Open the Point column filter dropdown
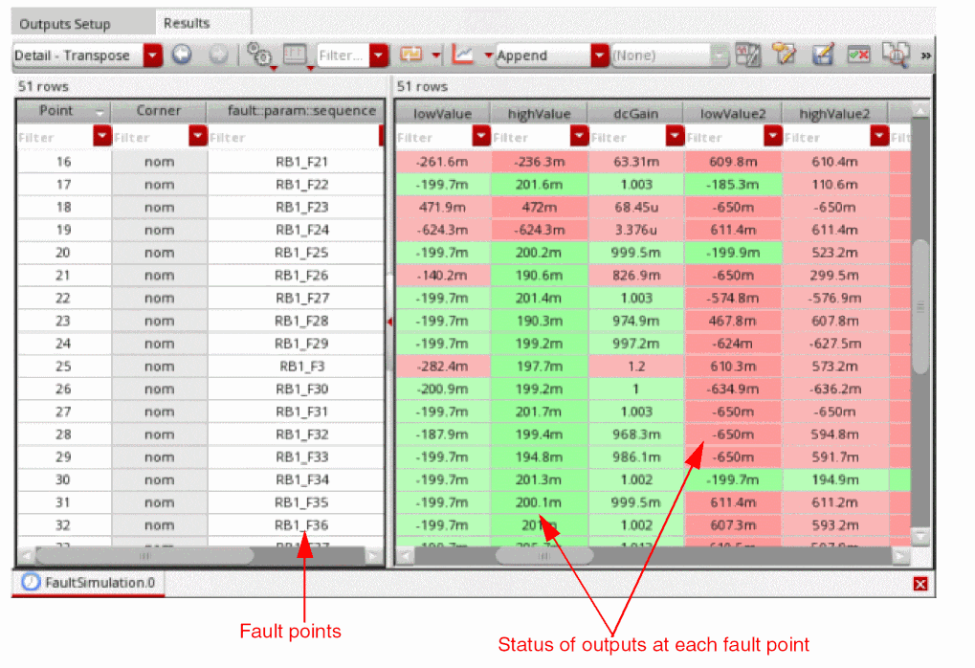This screenshot has height=668, width=975. pyautogui.click(x=101, y=136)
